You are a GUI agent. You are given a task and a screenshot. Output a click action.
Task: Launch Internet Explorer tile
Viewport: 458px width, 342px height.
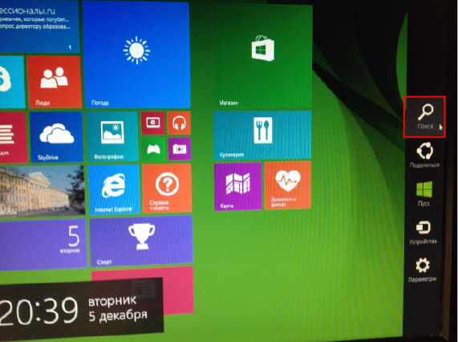pyautogui.click(x=114, y=189)
